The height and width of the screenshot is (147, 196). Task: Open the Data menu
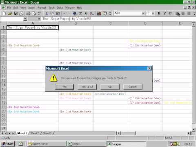coord(60,8)
